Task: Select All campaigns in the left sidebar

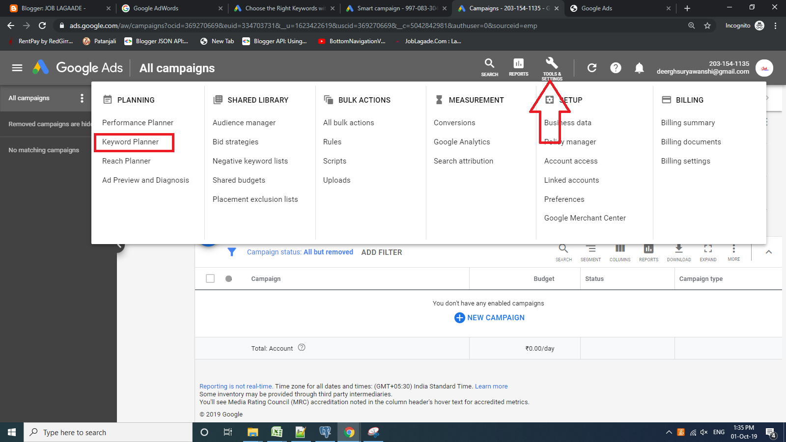Action: pos(29,98)
